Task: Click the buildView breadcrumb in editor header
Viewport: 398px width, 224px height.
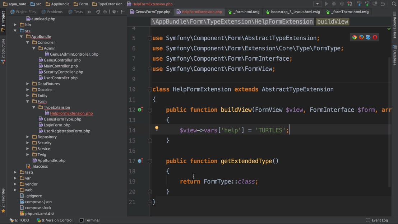Action: click(333, 22)
